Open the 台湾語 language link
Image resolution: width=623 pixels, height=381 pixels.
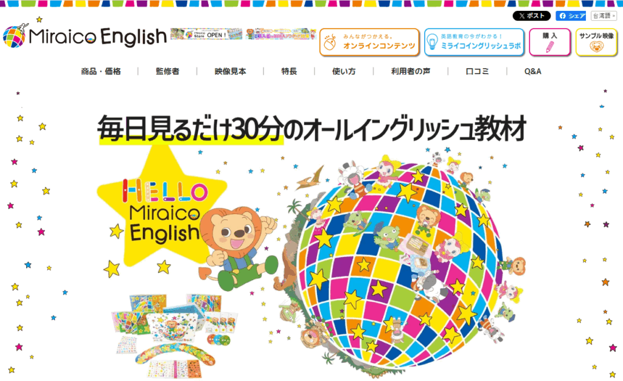[604, 16]
